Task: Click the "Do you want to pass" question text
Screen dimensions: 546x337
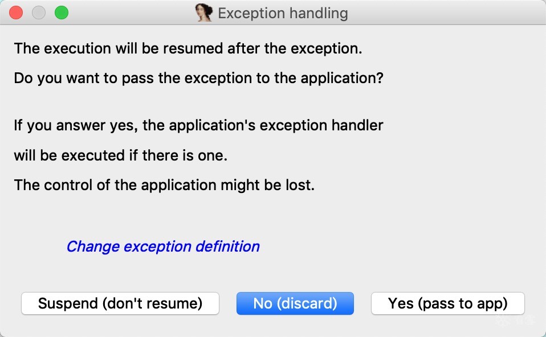Action: pyautogui.click(x=198, y=78)
